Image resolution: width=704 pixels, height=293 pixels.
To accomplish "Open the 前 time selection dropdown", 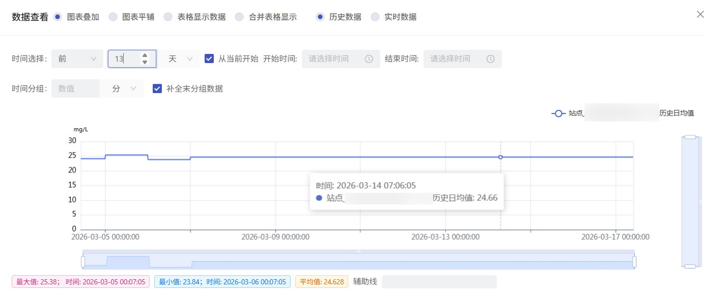I will click(x=77, y=58).
